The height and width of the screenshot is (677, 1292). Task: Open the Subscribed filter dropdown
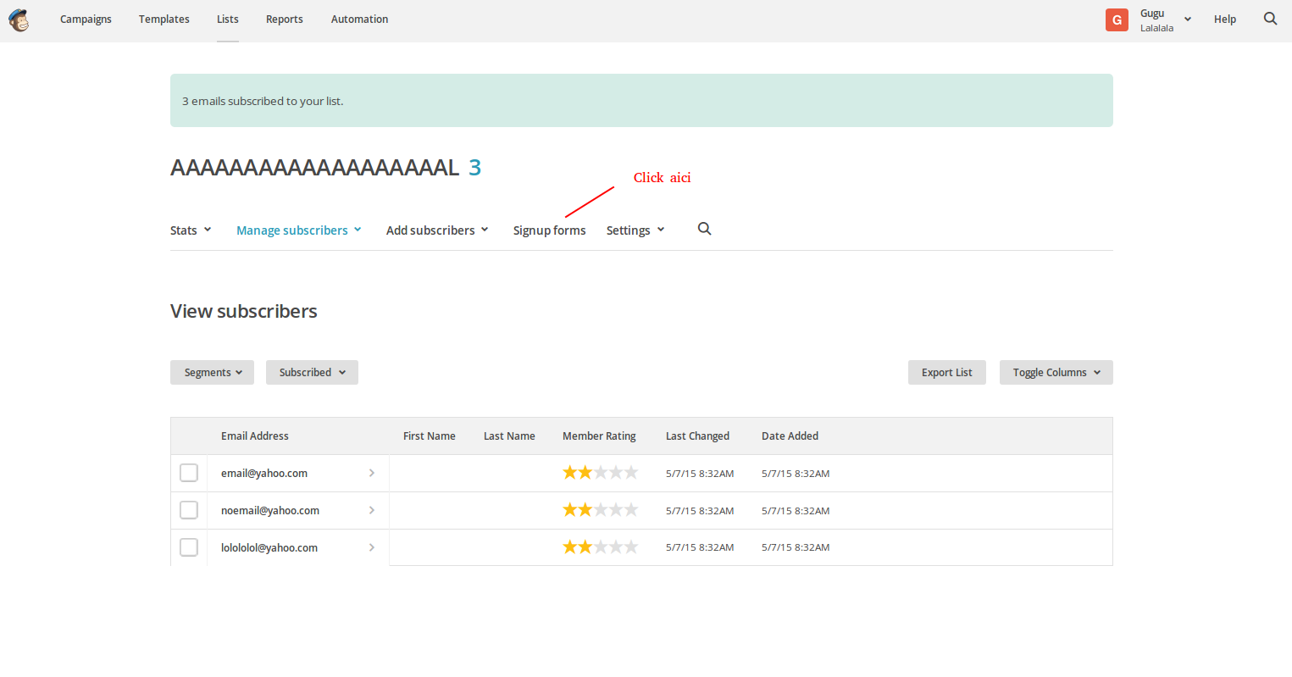312,373
